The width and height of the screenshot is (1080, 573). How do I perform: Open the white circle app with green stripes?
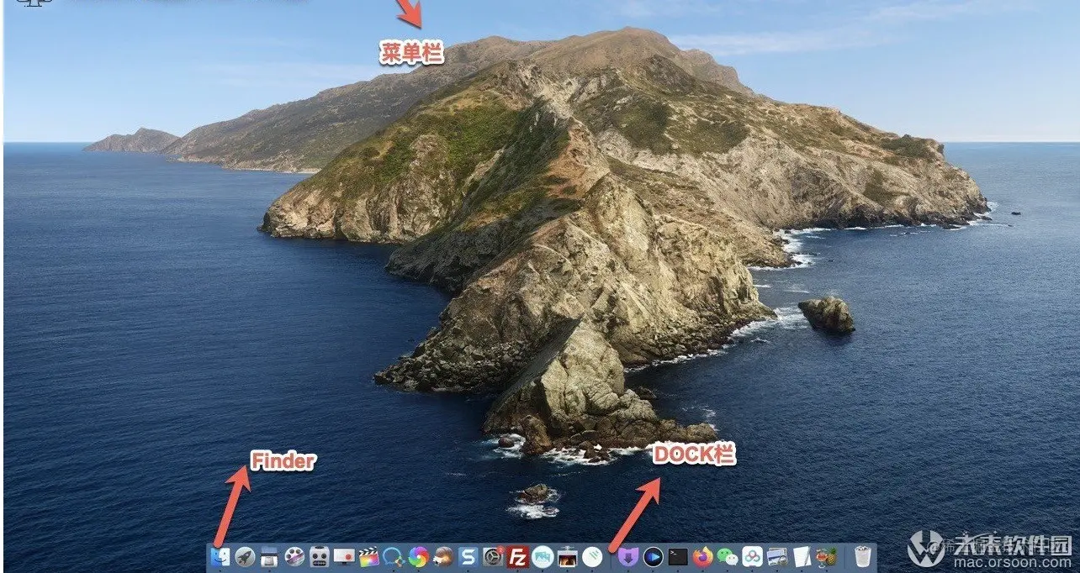[593, 556]
